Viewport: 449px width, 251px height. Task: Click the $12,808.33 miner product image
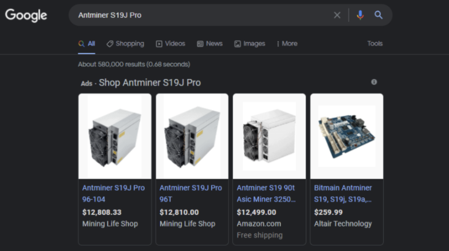coord(115,136)
